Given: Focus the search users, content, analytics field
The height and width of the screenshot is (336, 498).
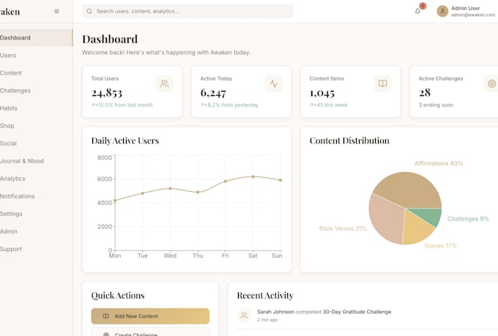Looking at the screenshot, I should coord(187,11).
